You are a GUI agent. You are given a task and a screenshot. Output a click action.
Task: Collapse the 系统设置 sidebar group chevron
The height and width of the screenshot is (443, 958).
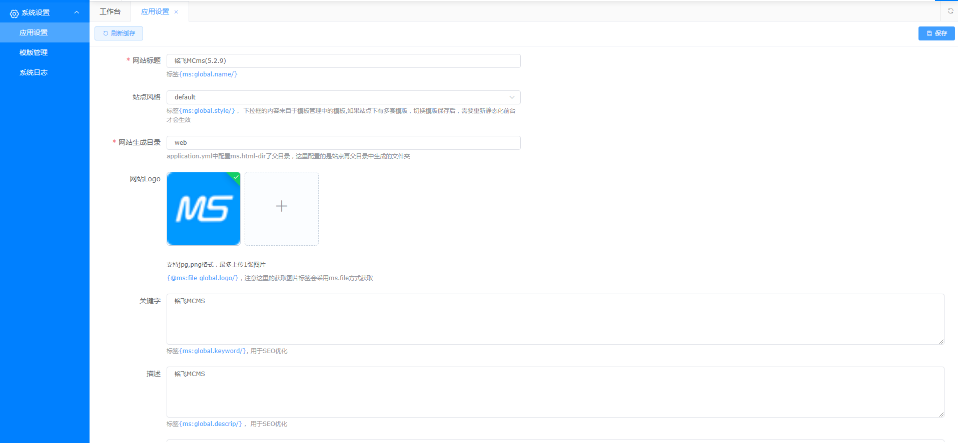(x=77, y=12)
